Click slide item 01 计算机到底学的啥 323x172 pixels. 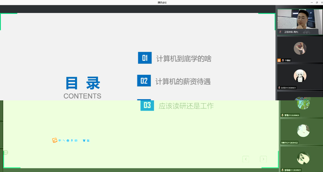184,59
